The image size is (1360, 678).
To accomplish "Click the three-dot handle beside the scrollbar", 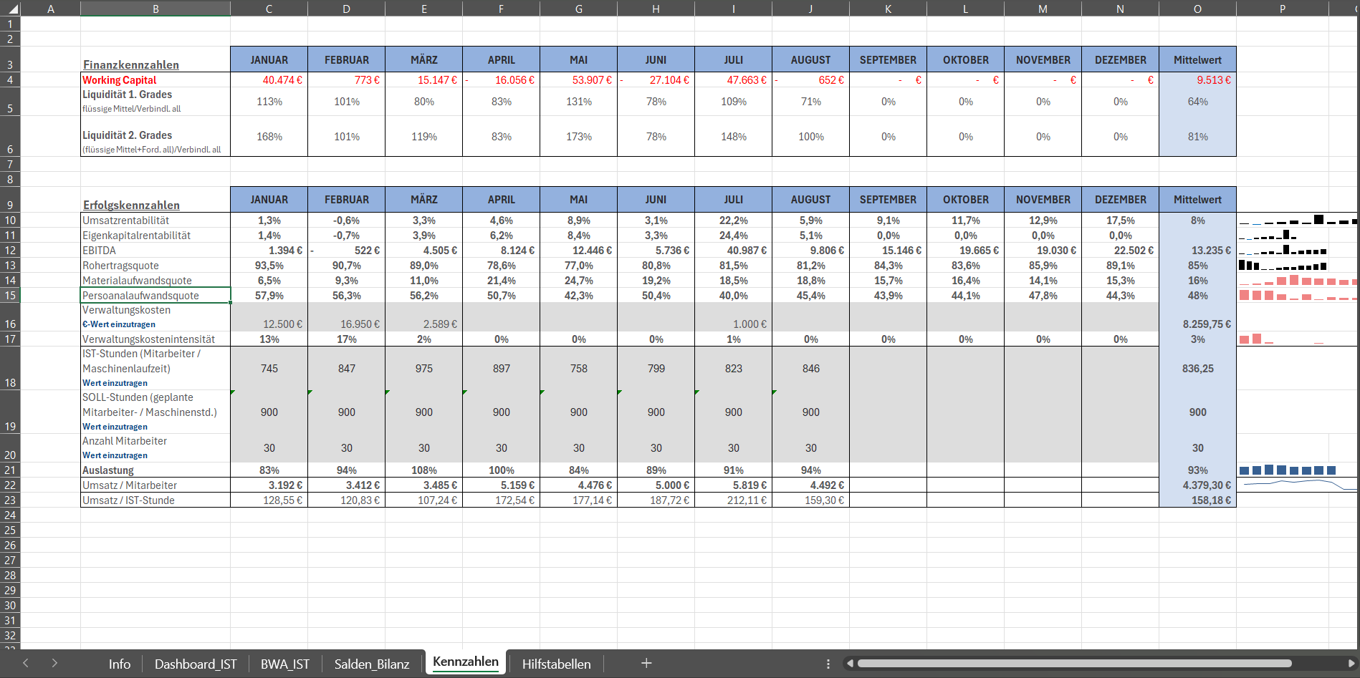I will tap(828, 664).
